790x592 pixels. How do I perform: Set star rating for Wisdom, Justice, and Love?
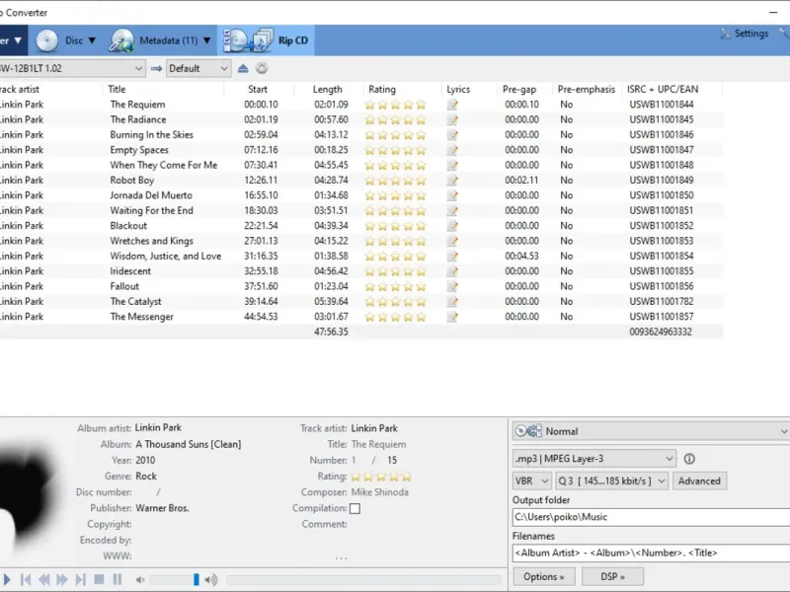click(396, 257)
